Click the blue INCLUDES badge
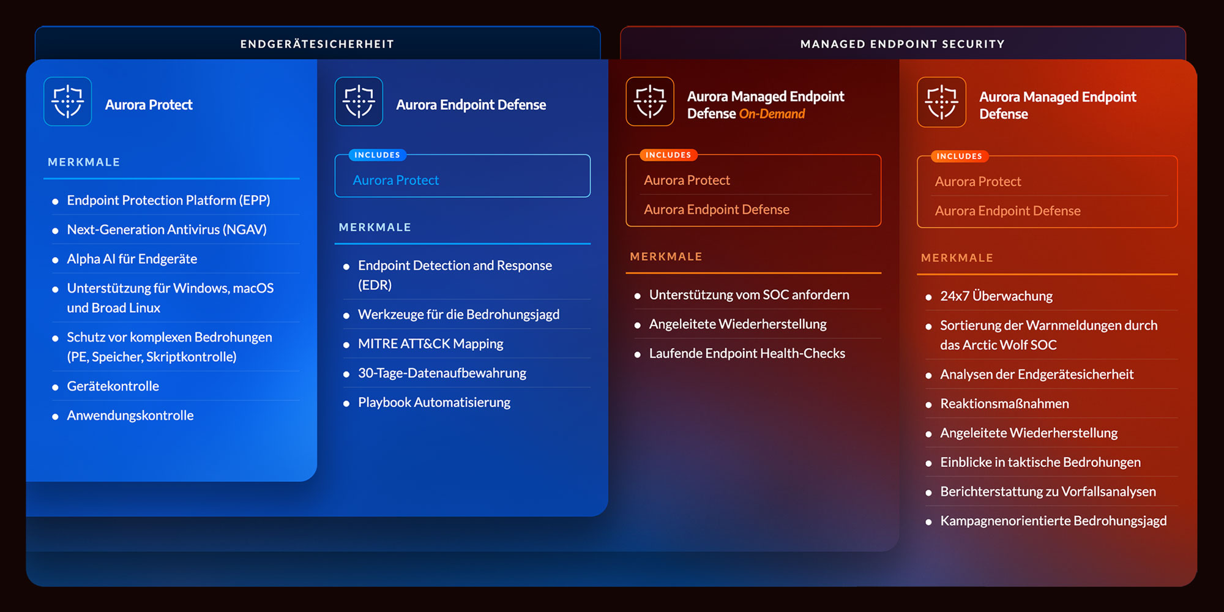This screenshot has height=612, width=1224. point(377,155)
